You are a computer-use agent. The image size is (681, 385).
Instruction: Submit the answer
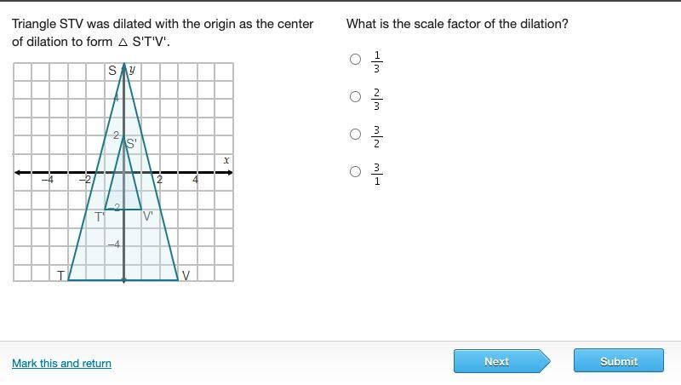(619, 360)
